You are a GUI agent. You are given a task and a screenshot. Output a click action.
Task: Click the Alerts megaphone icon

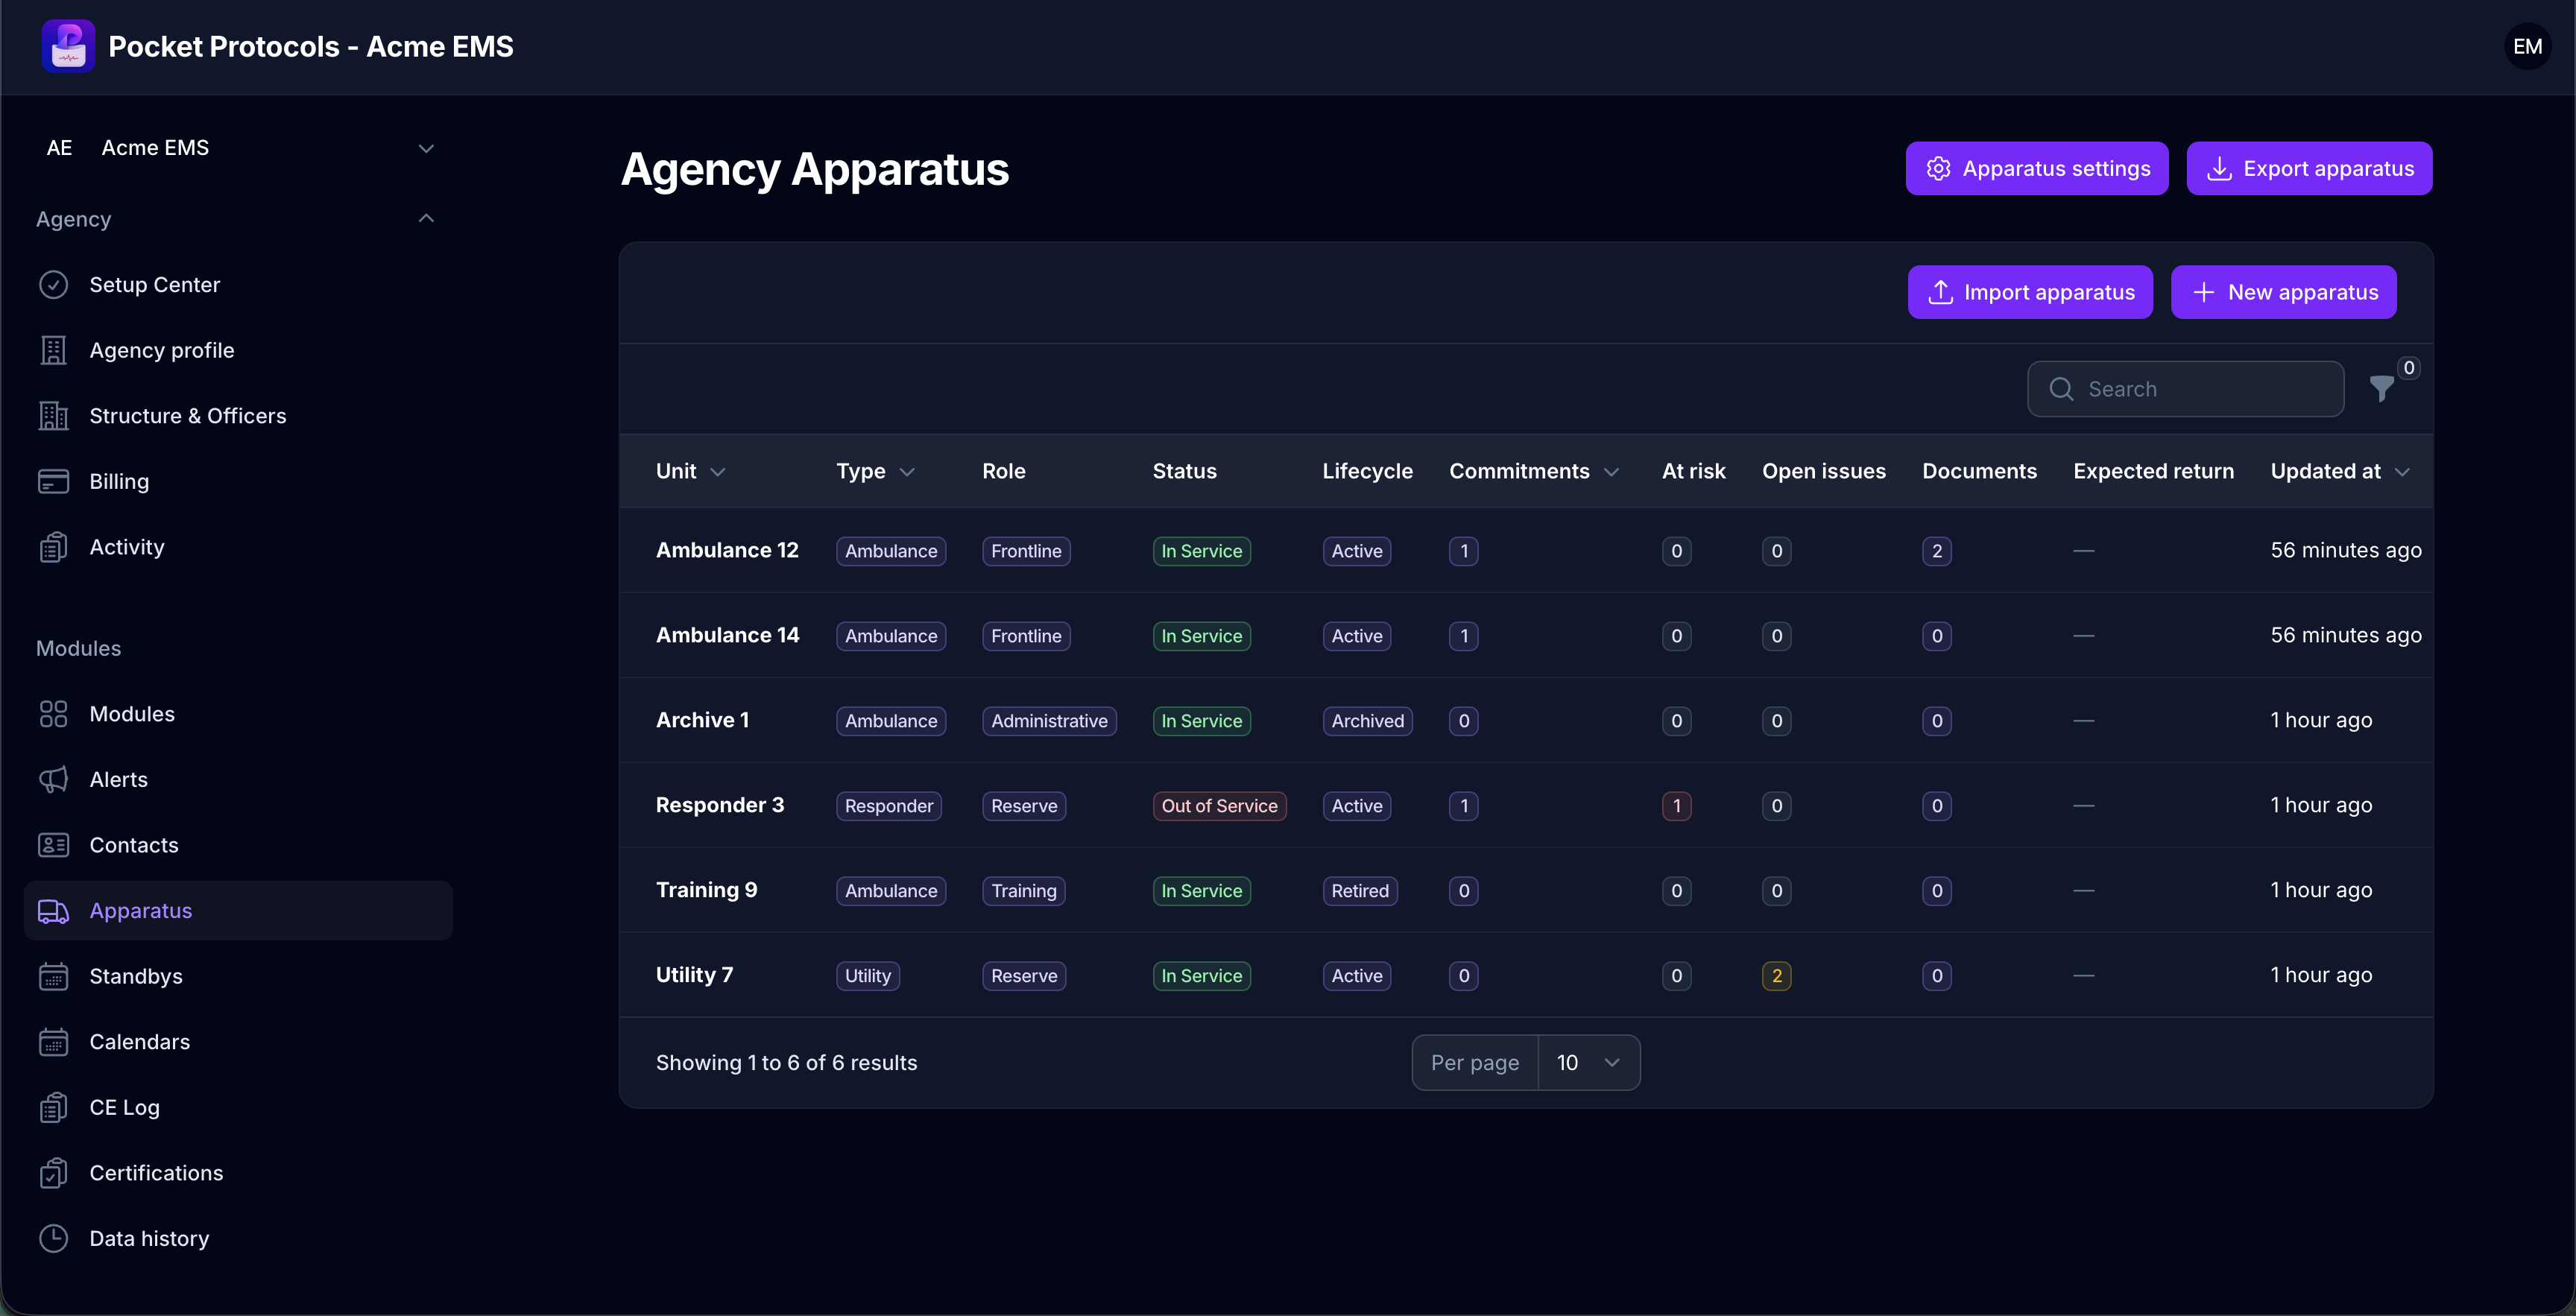pos(53,779)
